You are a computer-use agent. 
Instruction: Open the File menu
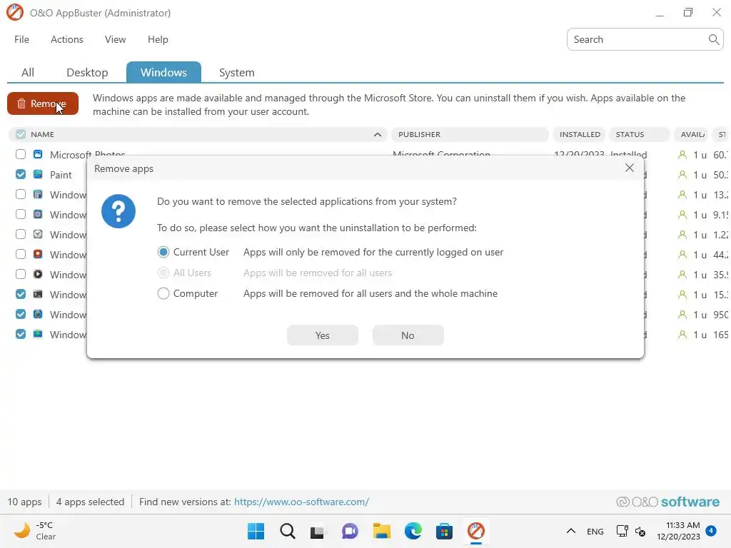click(21, 40)
